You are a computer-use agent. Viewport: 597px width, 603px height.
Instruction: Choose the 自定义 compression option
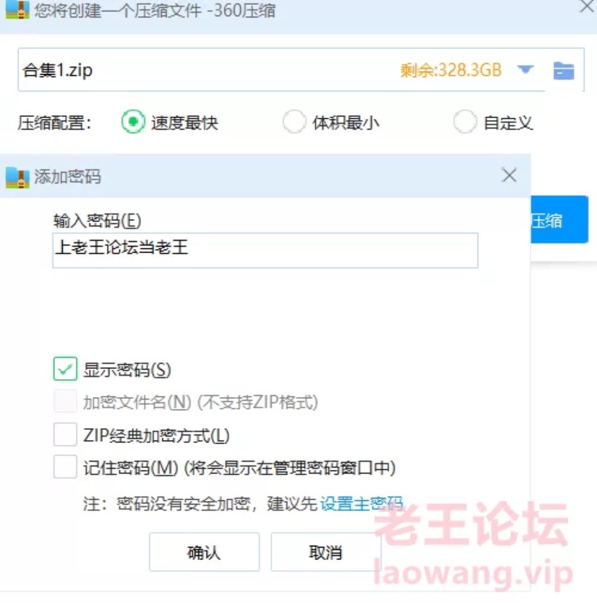pos(465,122)
